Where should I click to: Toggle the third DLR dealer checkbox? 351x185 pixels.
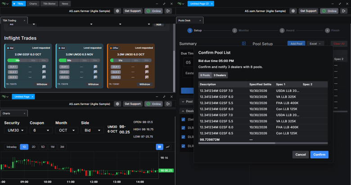click(183, 146)
